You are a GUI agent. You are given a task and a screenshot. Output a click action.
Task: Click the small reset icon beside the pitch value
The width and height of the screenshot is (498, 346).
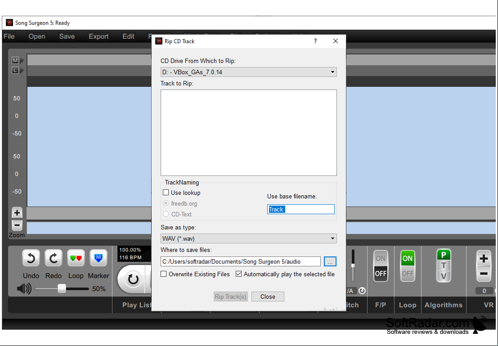point(362,291)
